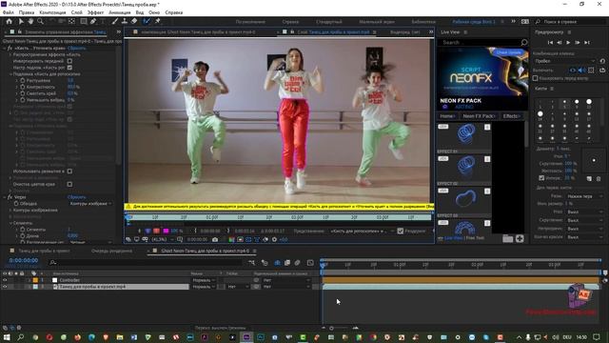
Task: Toggle the Настр. подлож. «Кисть рот checkbox
Action: [x=69, y=68]
